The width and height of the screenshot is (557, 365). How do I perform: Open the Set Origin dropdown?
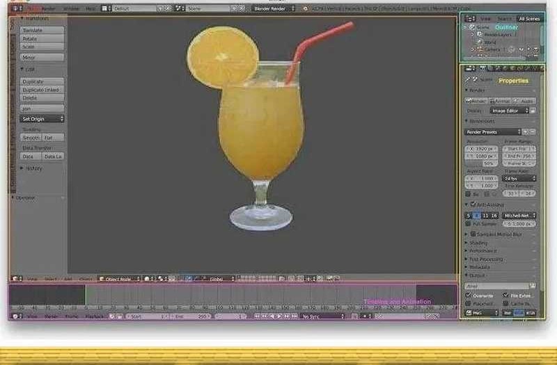coord(42,119)
